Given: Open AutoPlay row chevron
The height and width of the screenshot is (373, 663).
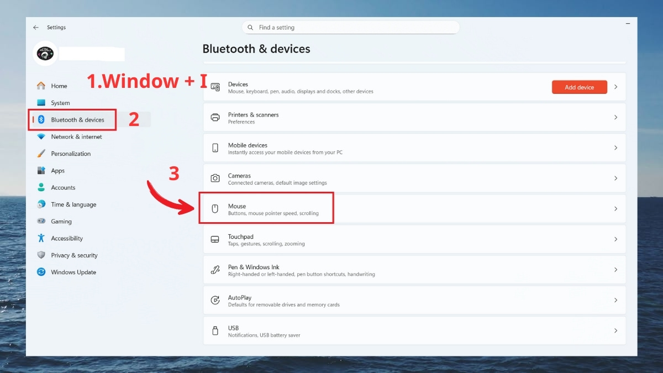Looking at the screenshot, I should coord(615,300).
